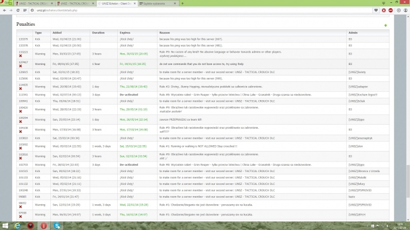Click added date Fri, 24/01/14 (21:47)
Viewport: 410px width, 230px height.
(x=66, y=197)
